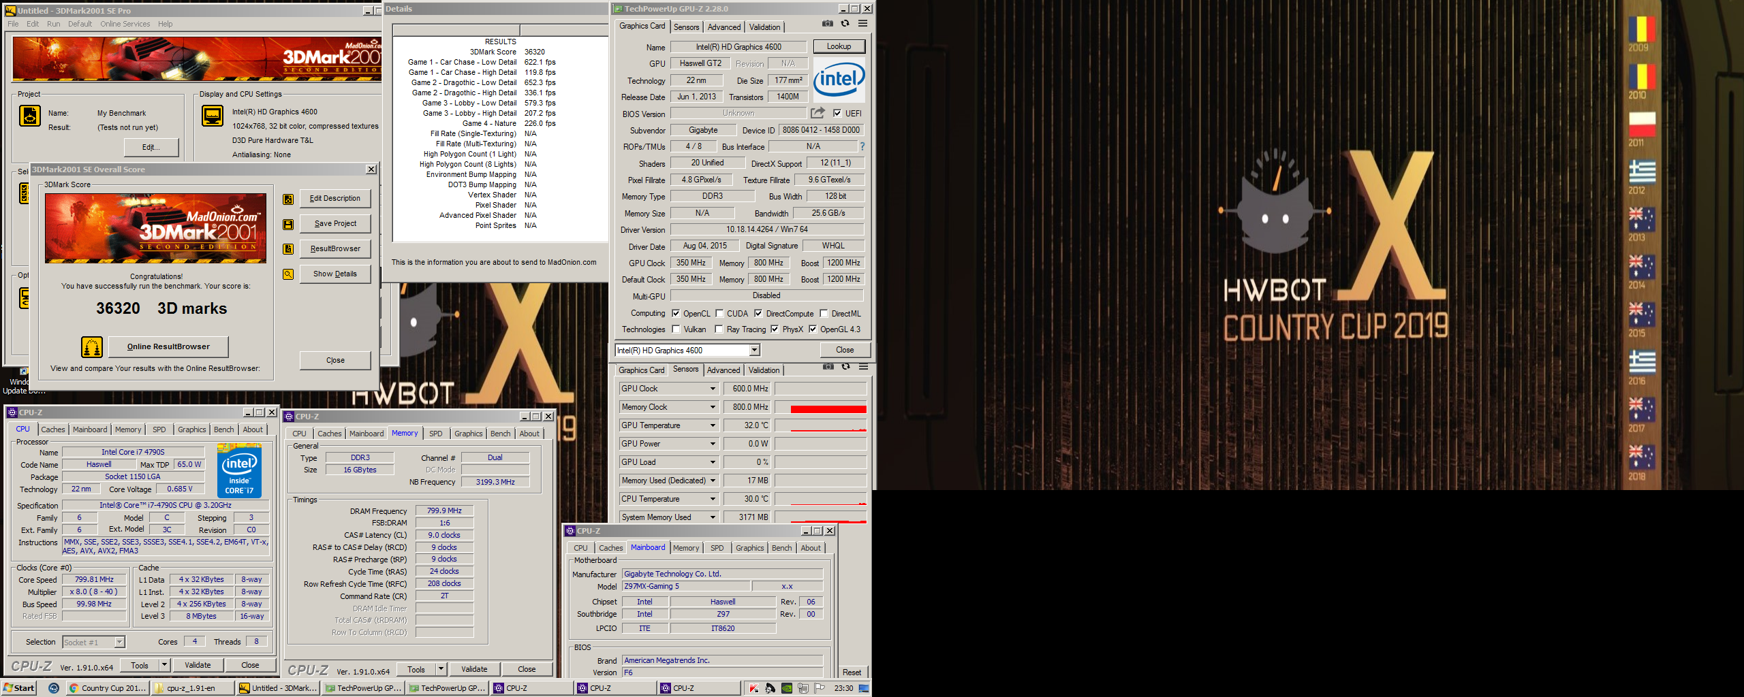Open the Memory Clock sensor dropdown
This screenshot has height=697, width=1744.
pos(713,407)
